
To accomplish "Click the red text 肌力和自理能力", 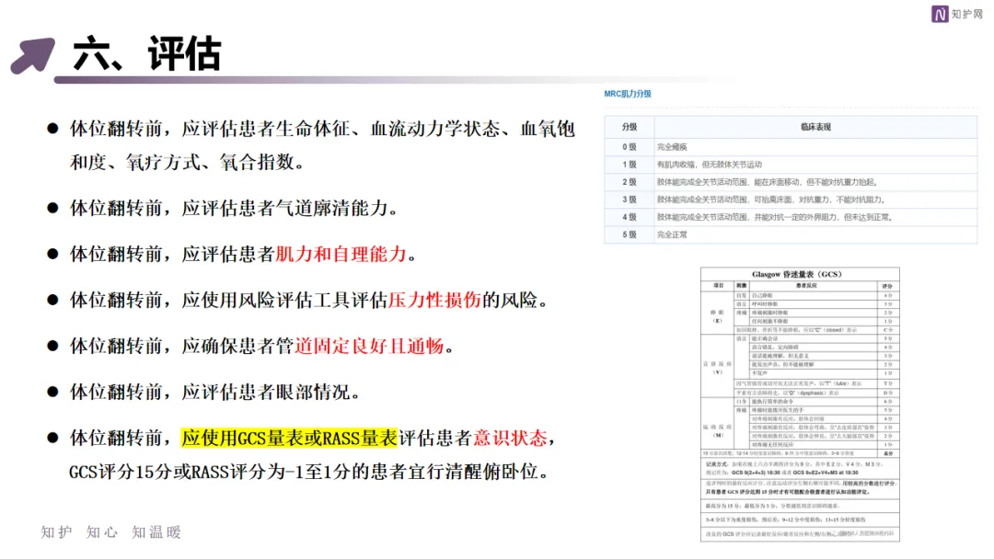I will 341,255.
